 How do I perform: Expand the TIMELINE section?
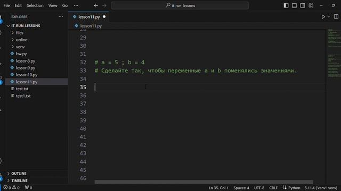click(x=19, y=180)
